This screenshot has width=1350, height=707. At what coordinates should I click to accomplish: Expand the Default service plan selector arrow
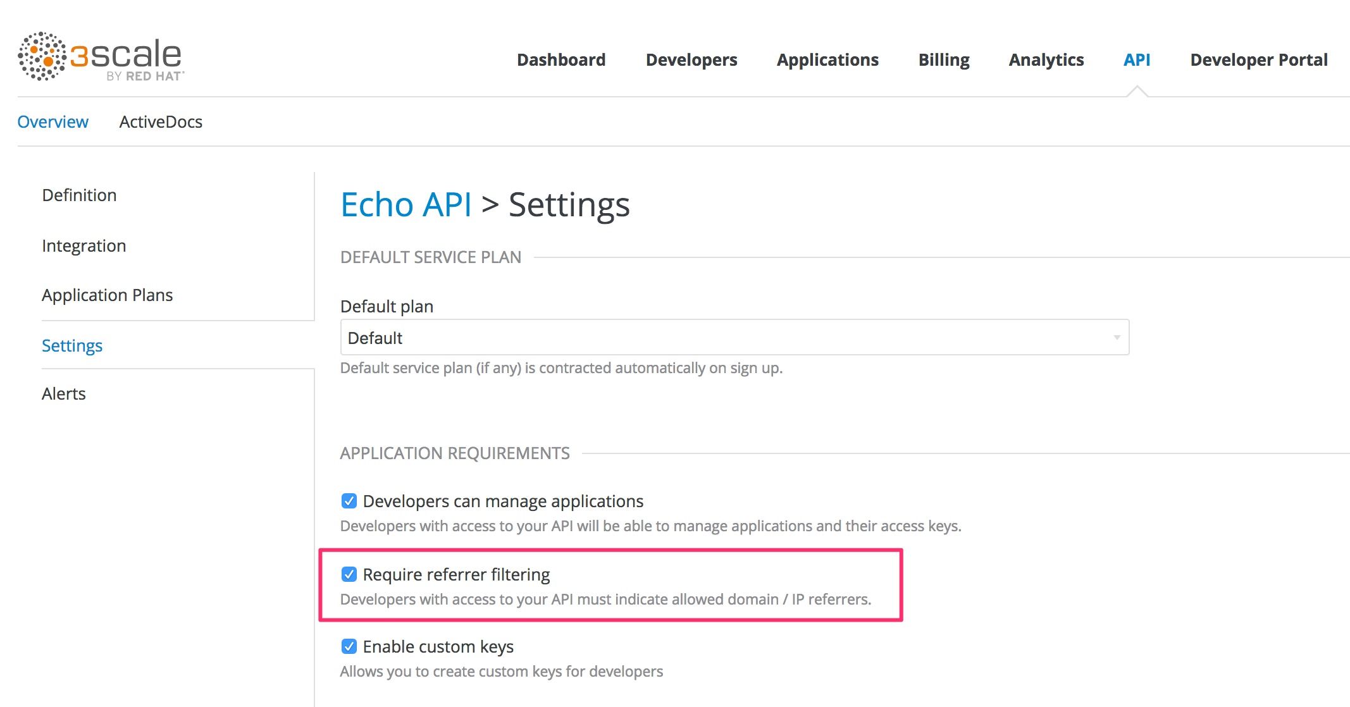pyautogui.click(x=1116, y=337)
